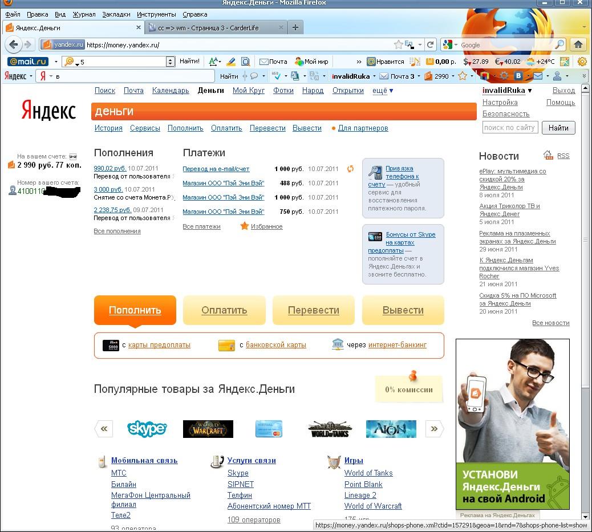
Task: Click the Mail.ru search field stepper arrows
Action: pos(171,61)
